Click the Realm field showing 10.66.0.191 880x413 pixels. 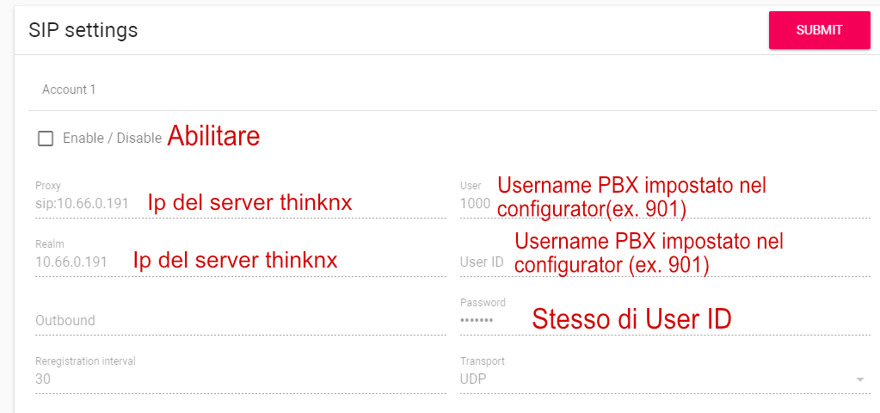[x=71, y=262]
